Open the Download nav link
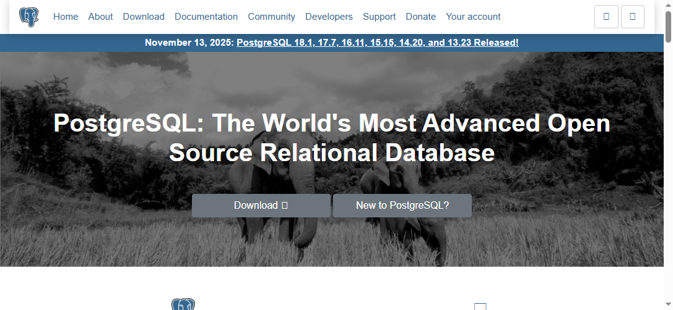The height and width of the screenshot is (310, 673). point(144,17)
